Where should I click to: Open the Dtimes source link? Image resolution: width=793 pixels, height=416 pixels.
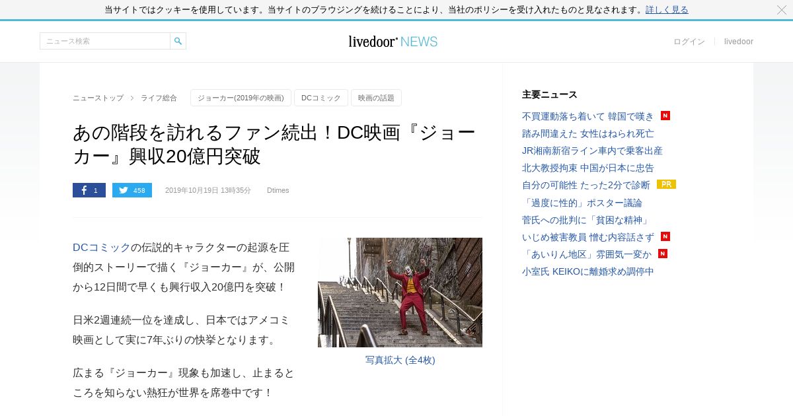point(278,190)
